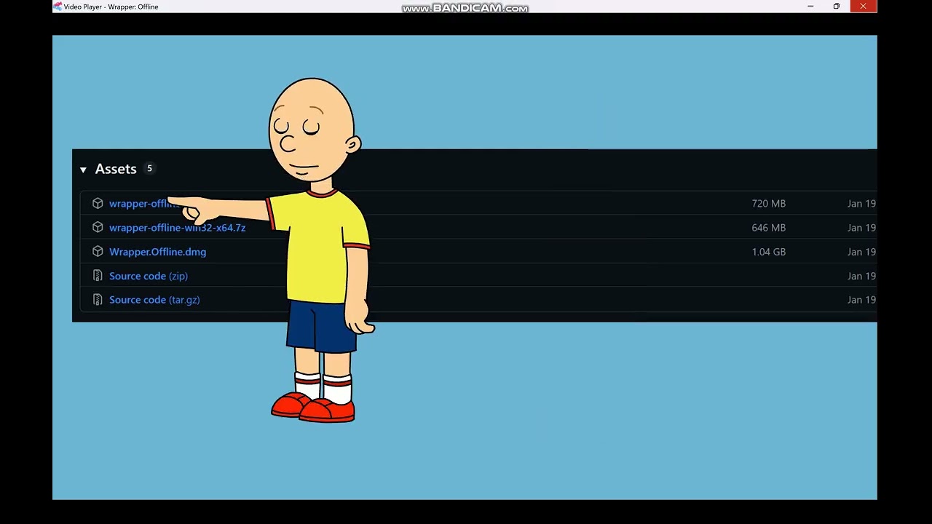Click the Jan 19 date in the Source code (tar.gz) row

click(861, 300)
